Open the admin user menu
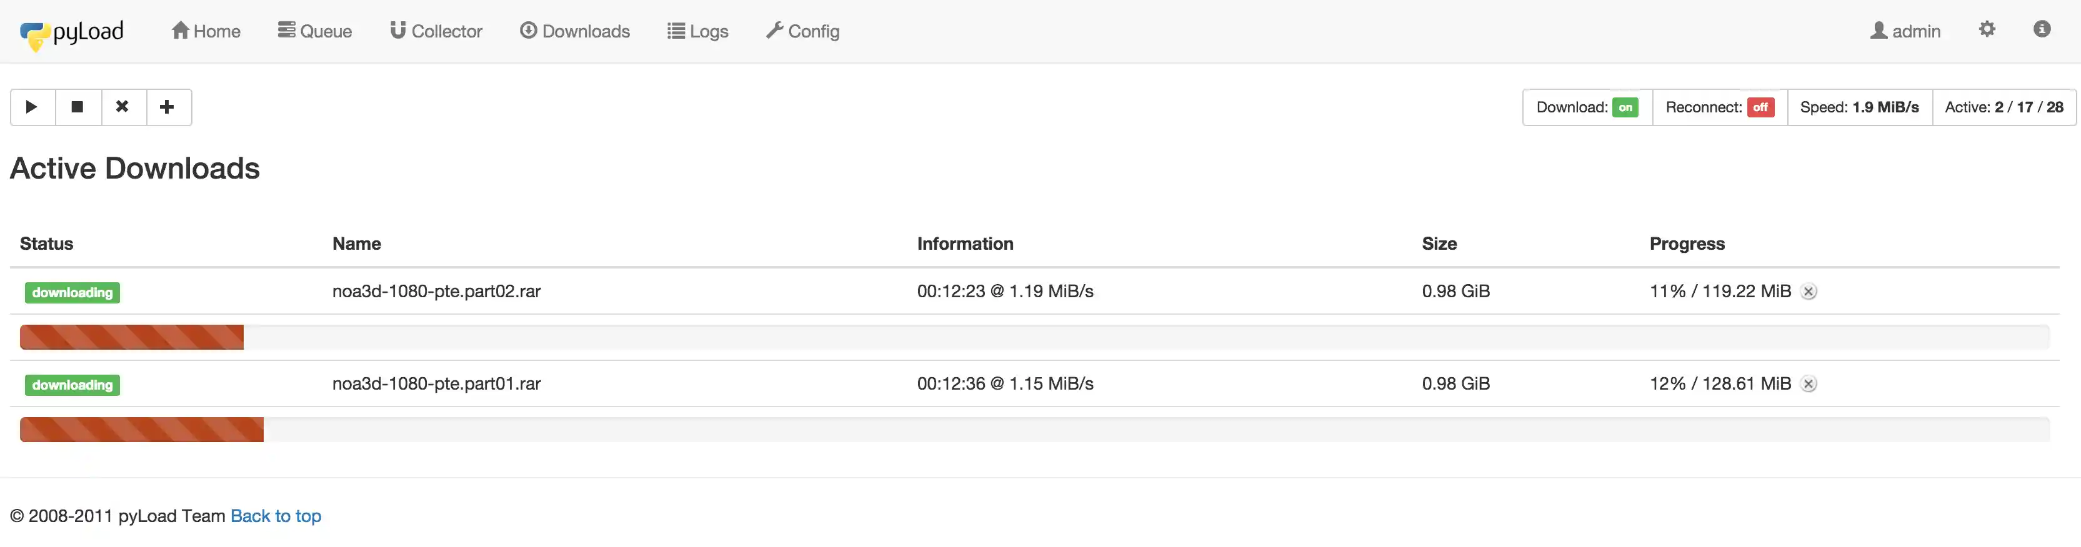 pyautogui.click(x=1905, y=31)
